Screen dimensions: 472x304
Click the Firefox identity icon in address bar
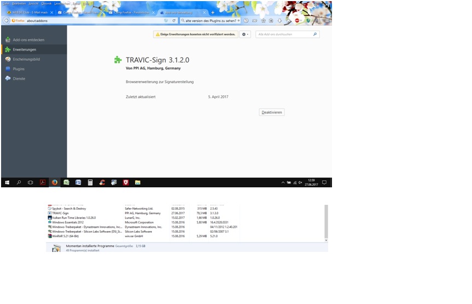[18, 20]
